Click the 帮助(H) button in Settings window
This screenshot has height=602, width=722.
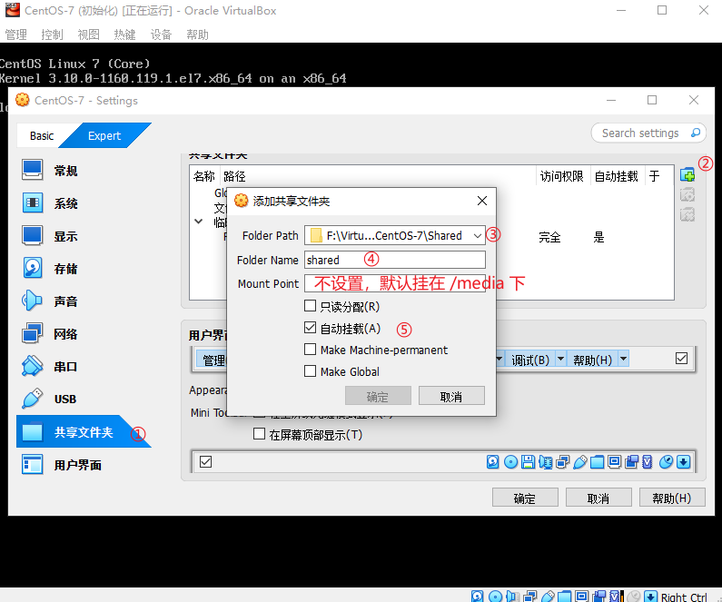[672, 498]
